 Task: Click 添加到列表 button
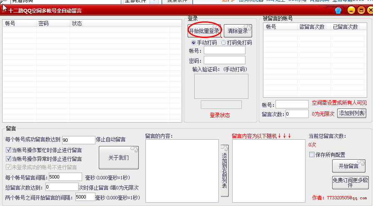click(351, 113)
